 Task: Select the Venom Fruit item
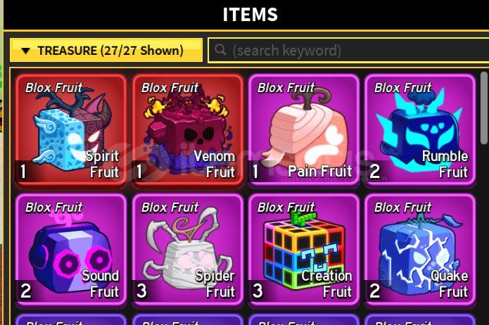click(x=187, y=131)
